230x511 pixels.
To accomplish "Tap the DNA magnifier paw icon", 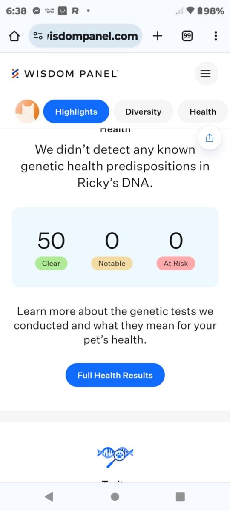I will (x=115, y=457).
